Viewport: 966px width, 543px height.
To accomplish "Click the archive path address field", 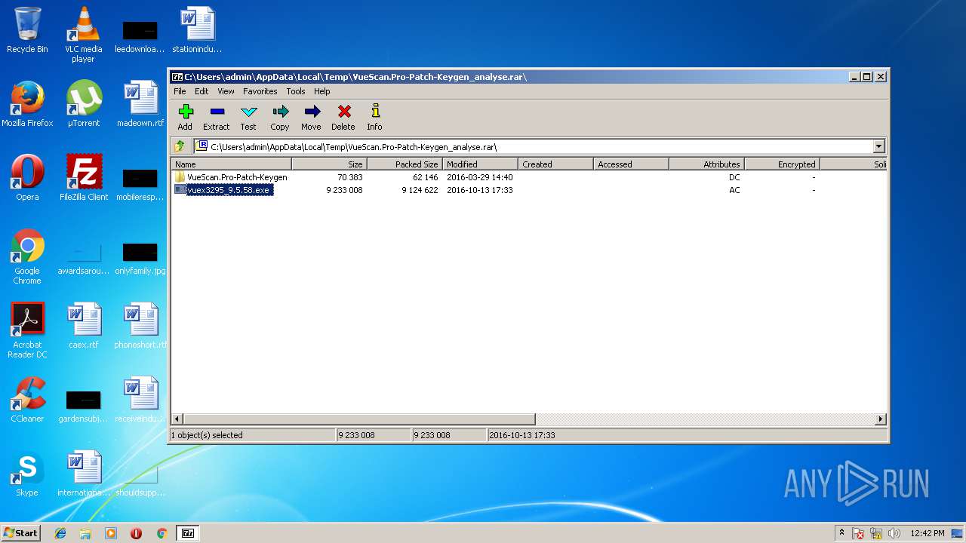I will [x=534, y=147].
